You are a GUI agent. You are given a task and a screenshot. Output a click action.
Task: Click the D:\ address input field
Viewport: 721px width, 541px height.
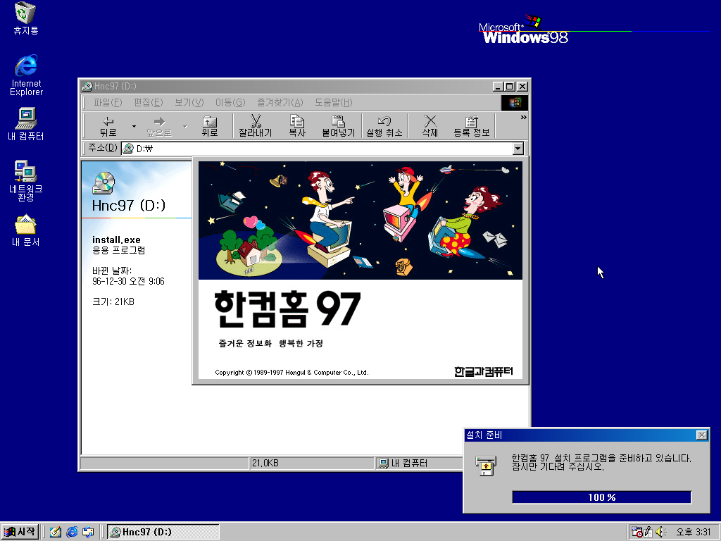tap(318, 149)
